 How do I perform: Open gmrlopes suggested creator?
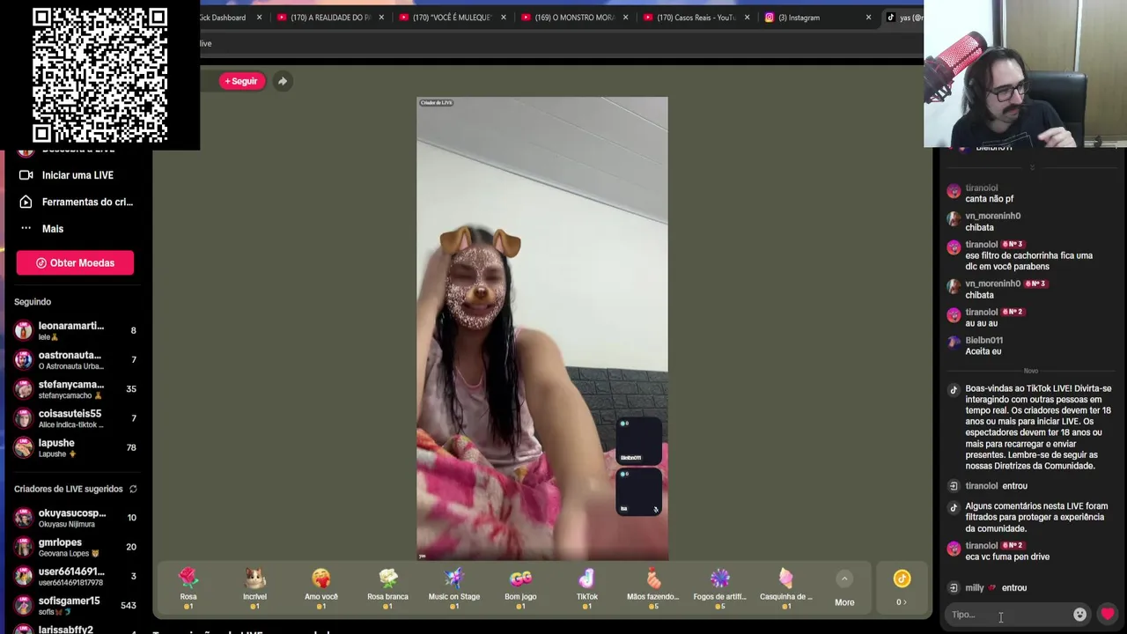pos(76,547)
